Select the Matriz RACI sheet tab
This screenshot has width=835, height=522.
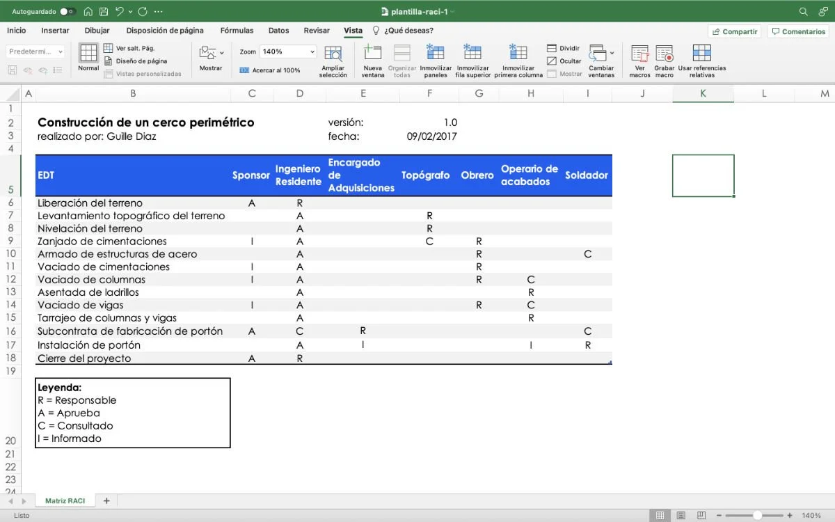tap(65, 500)
